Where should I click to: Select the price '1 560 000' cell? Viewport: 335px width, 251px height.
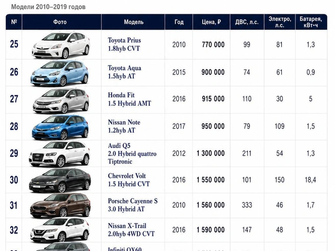point(211,205)
